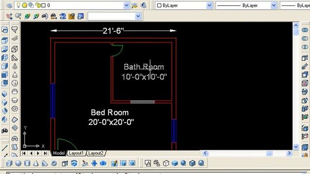
Task: Open the ByLayer linetype dropdown
Action: coord(274,5)
